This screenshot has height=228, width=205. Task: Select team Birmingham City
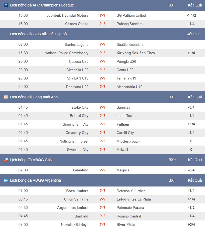click(75, 124)
